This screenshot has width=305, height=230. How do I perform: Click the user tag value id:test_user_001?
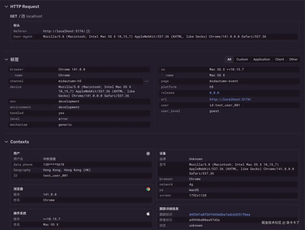(x=225, y=105)
